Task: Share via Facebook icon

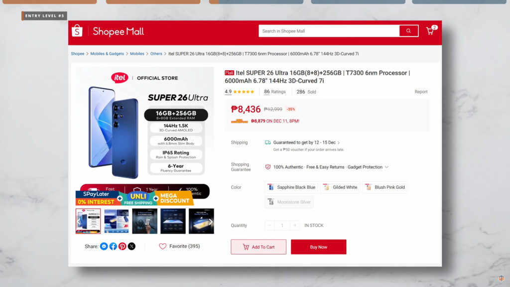Action: [x=113, y=246]
